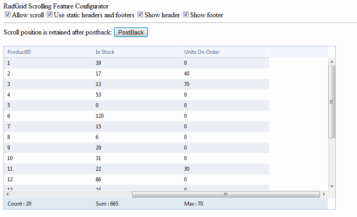This screenshot has width=357, height=217.
Task: Click the Count : 20 footer cell
Action: pyautogui.click(x=19, y=204)
